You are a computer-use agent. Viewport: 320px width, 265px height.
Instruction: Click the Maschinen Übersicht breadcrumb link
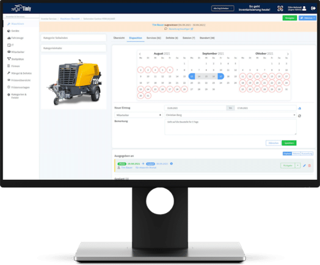point(70,19)
